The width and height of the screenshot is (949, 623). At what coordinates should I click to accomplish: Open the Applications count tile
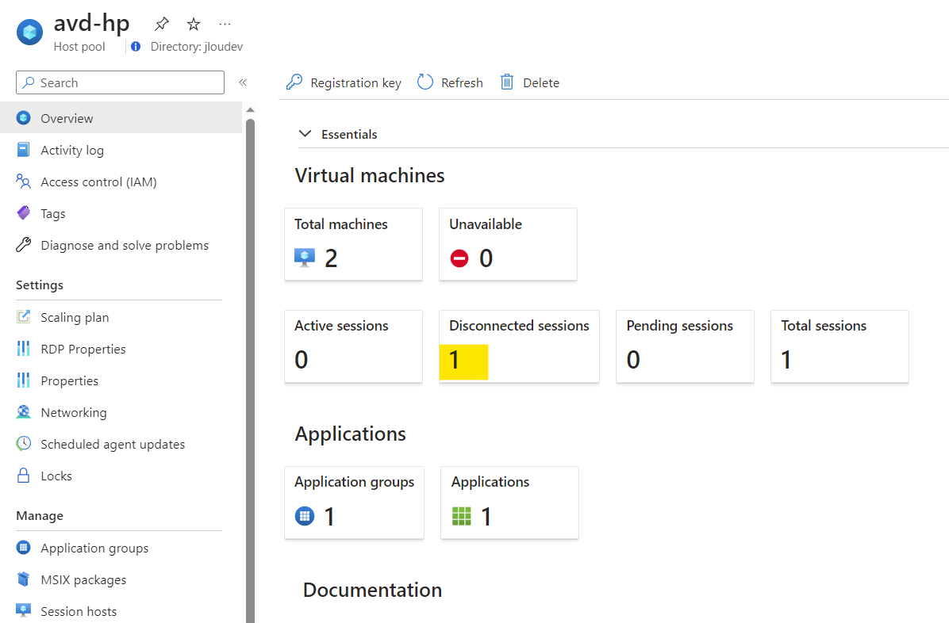click(x=509, y=503)
